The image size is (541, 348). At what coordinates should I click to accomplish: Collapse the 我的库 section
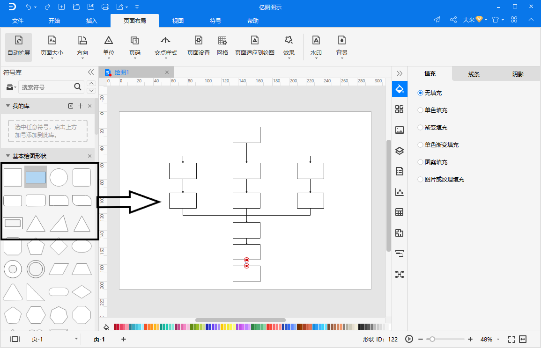(7, 106)
